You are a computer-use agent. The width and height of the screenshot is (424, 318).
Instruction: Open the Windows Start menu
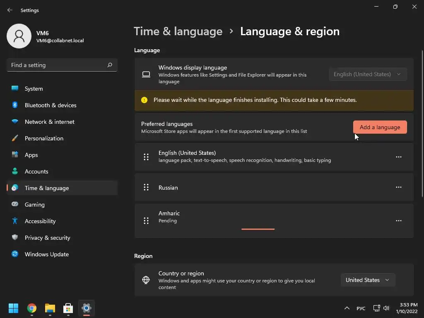13,308
